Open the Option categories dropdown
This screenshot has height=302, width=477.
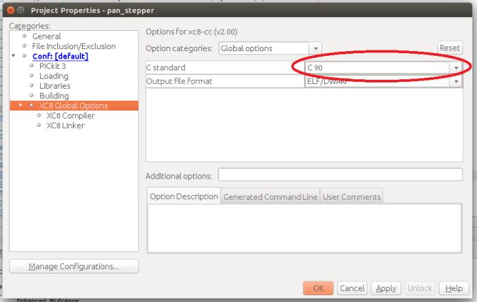314,48
